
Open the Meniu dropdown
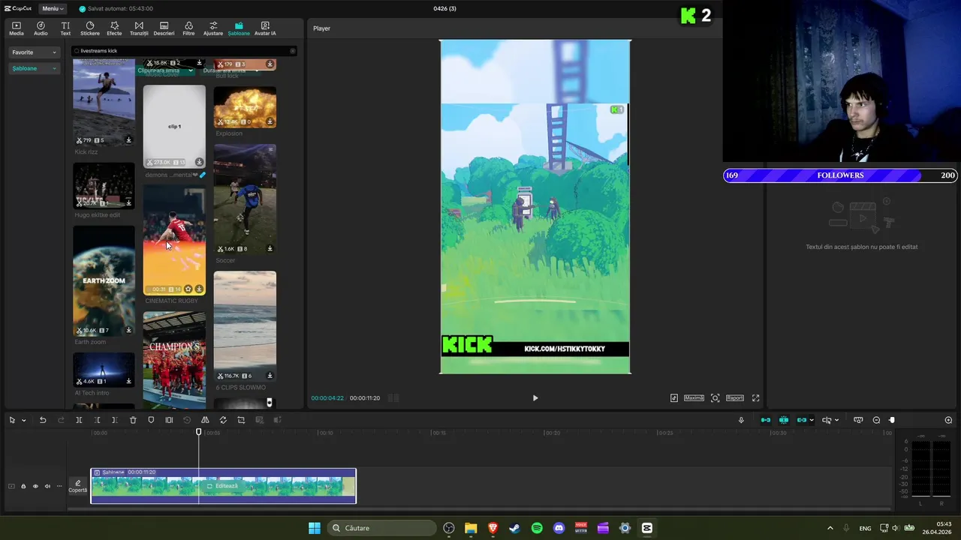53,8
